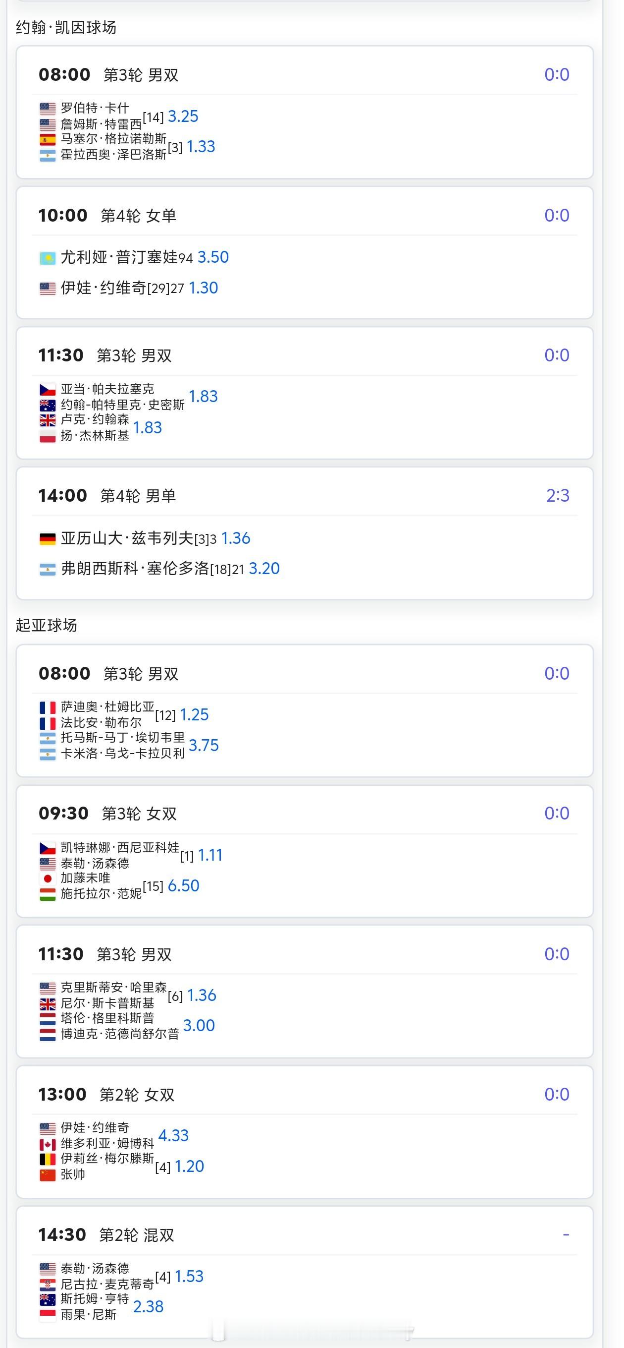Click the German flag next to 亚历山大·兹韦列夫
This screenshot has height=1348, width=624.
(x=48, y=539)
